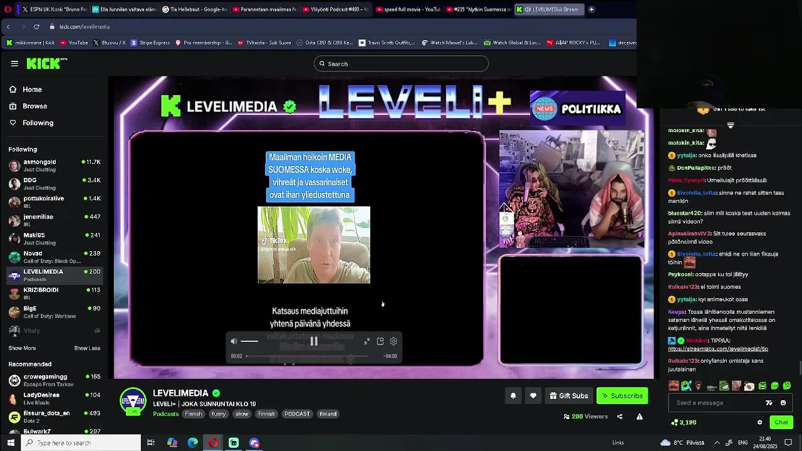Click the green Chat send button
The width and height of the screenshot is (802, 451).
tap(781, 422)
